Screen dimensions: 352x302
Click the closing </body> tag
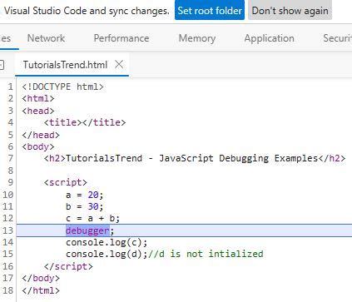coord(41,278)
